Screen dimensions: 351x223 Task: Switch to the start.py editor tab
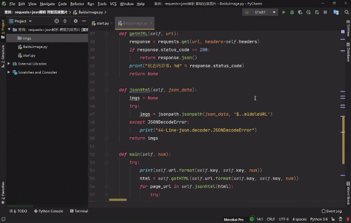tap(101, 23)
